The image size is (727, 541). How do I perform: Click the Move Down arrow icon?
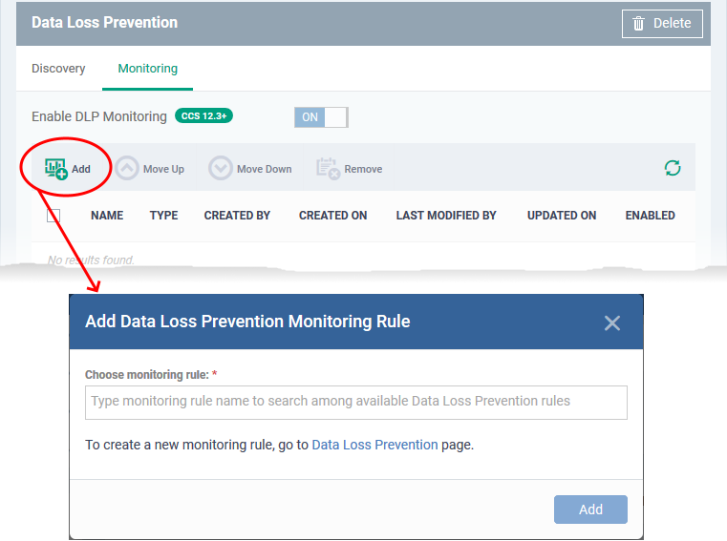click(221, 168)
